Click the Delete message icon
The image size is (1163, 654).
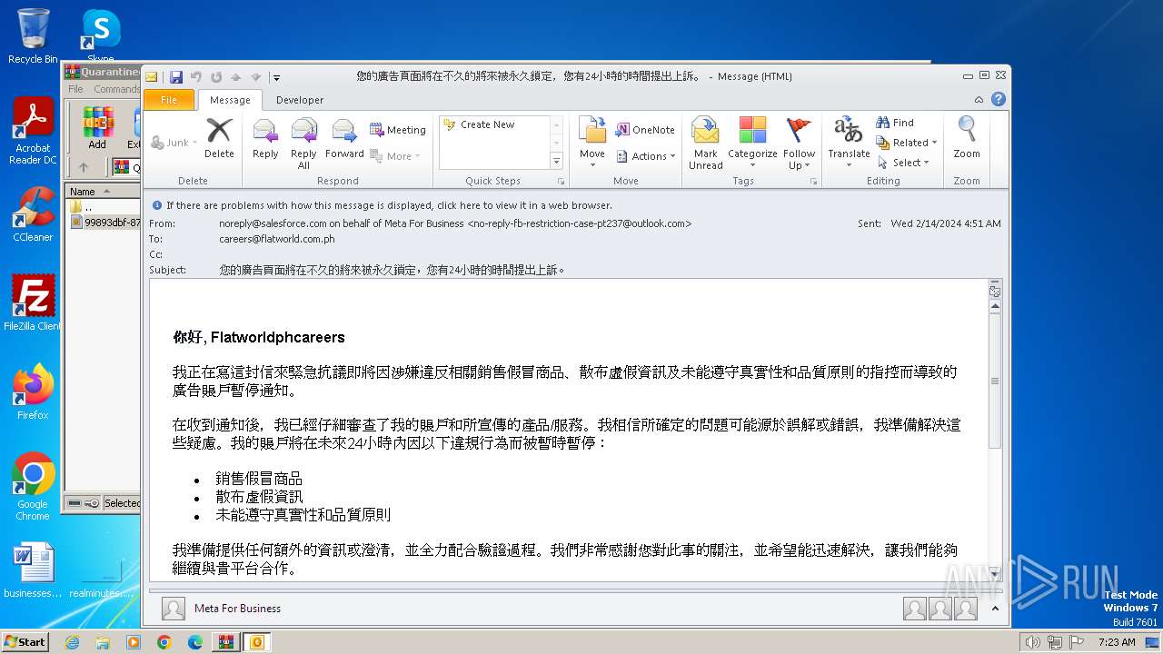[x=219, y=139]
